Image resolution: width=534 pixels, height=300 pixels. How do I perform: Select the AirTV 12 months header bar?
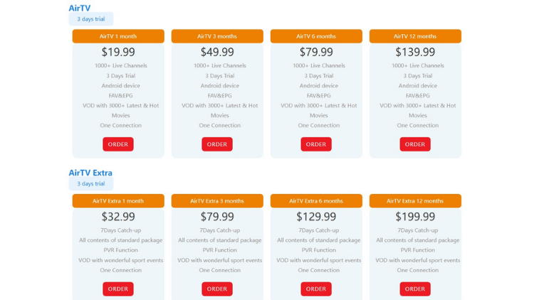tap(415, 36)
